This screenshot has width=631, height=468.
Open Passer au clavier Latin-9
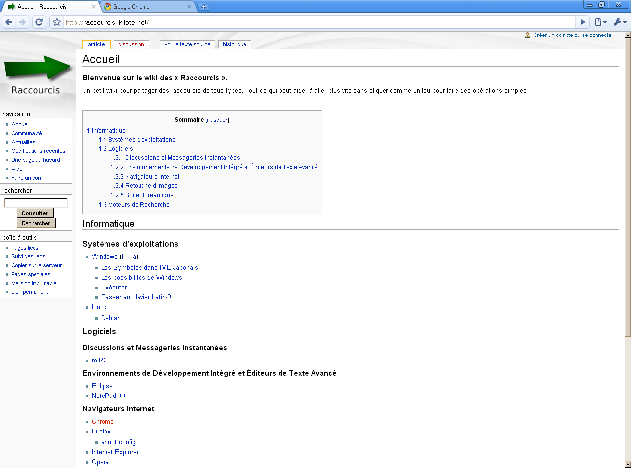coord(136,297)
